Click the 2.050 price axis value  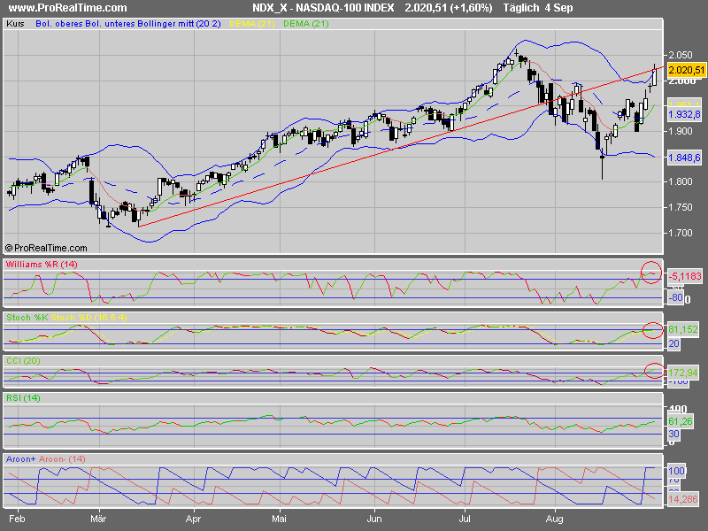click(680, 55)
